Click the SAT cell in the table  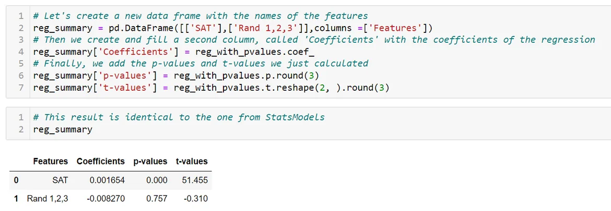click(60, 180)
